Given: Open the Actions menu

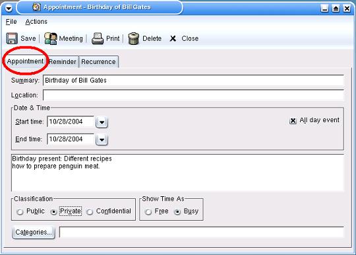Looking at the screenshot, I should pyautogui.click(x=36, y=22).
